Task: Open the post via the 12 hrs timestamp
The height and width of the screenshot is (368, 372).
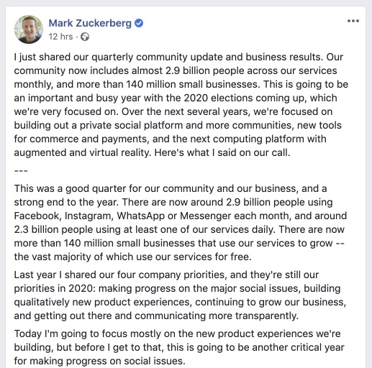Action: click(x=60, y=37)
